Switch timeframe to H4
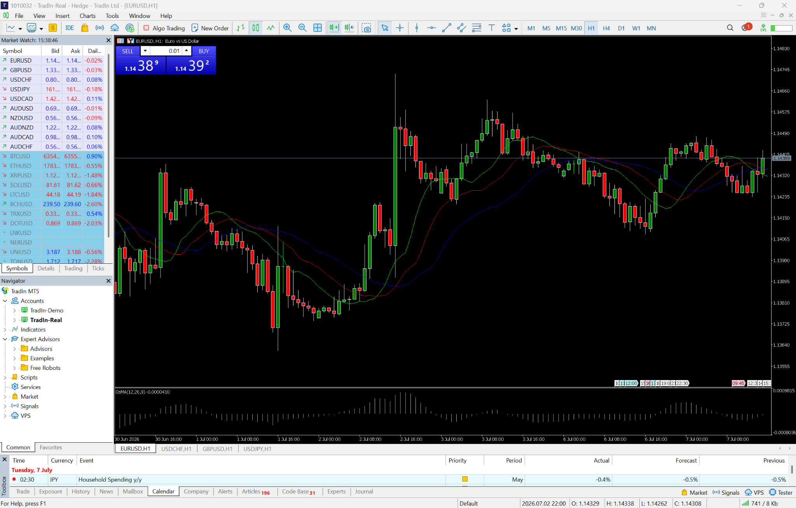This screenshot has width=796, height=508. [x=606, y=28]
